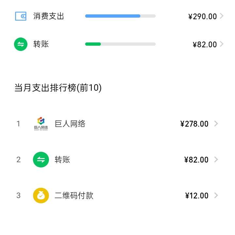The height and width of the screenshot is (235, 235).
Task: Open details chevron for 二维码付款 ¥12.00
Action: 216,196
